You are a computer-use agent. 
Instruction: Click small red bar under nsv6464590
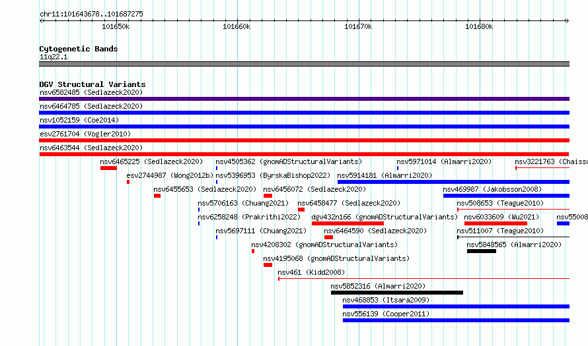point(328,237)
